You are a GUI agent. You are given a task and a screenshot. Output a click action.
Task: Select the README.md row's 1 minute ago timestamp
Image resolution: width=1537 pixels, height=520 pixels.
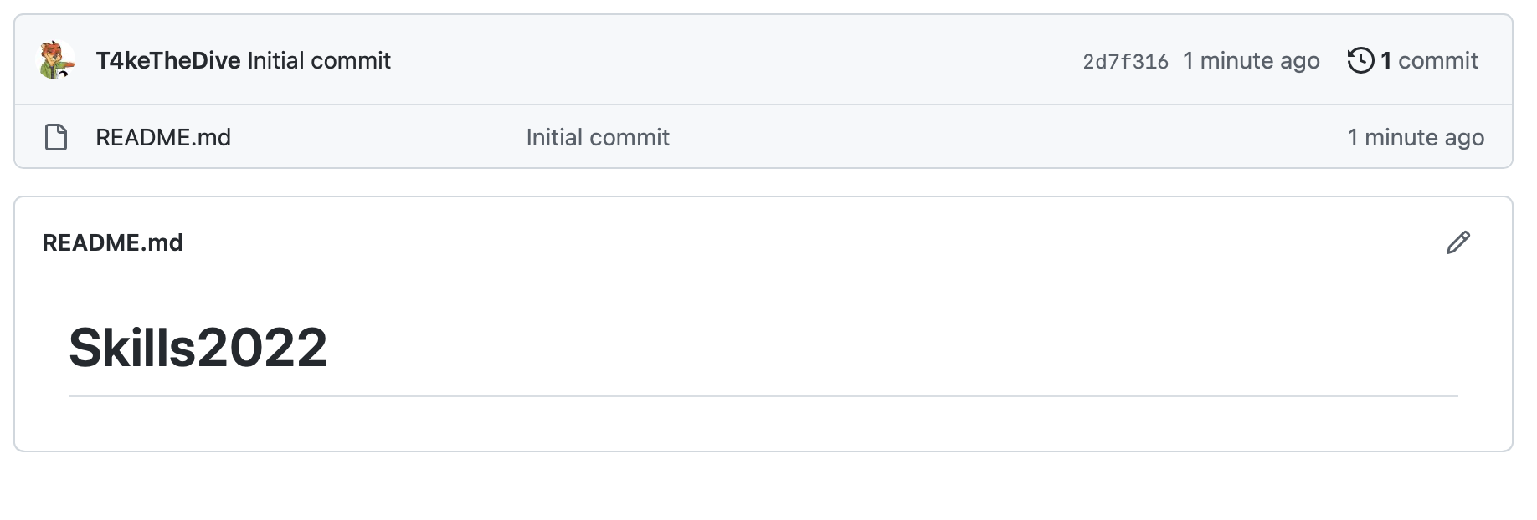coord(1416,137)
